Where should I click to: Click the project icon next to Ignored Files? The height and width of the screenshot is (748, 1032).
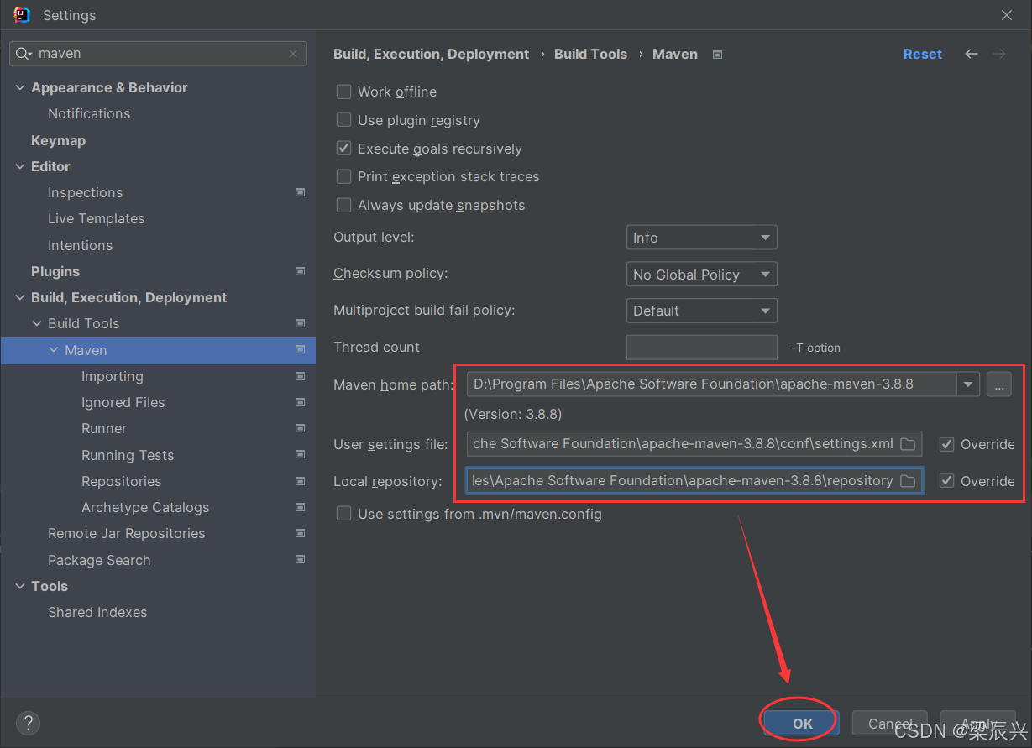click(x=300, y=402)
